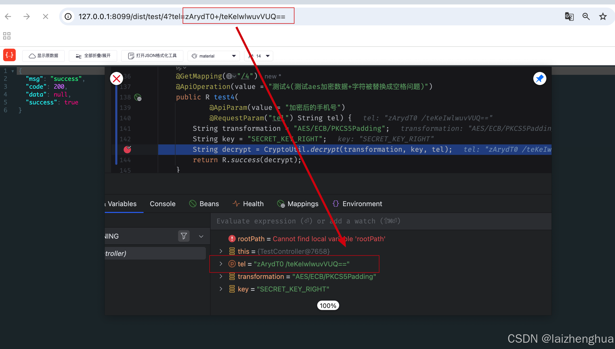Click the blue pin icon on image

[x=540, y=78]
